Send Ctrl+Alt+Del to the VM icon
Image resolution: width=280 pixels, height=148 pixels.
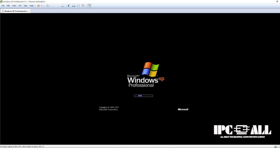coord(47,6)
